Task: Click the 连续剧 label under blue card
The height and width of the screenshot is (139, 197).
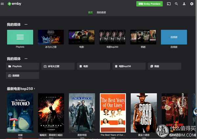Action: tap(174, 47)
